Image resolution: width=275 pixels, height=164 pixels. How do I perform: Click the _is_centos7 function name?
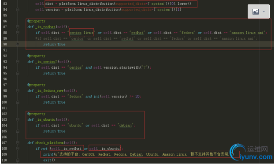coord(46,62)
